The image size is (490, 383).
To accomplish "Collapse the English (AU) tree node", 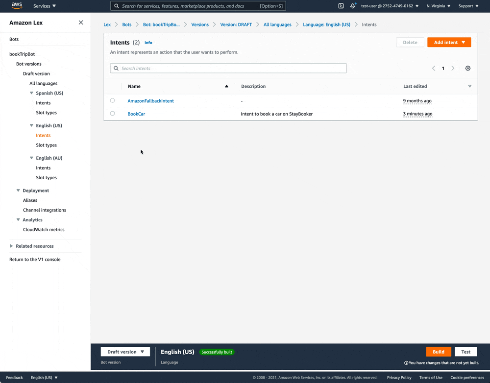I will tap(31, 158).
